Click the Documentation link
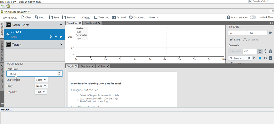 coord(237,17)
